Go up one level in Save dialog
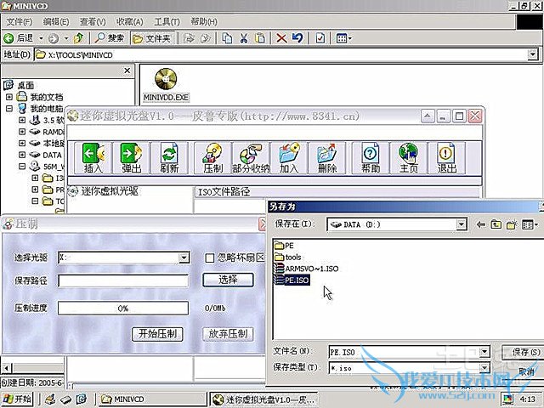Image resolution: width=544 pixels, height=408 pixels. click(x=496, y=224)
